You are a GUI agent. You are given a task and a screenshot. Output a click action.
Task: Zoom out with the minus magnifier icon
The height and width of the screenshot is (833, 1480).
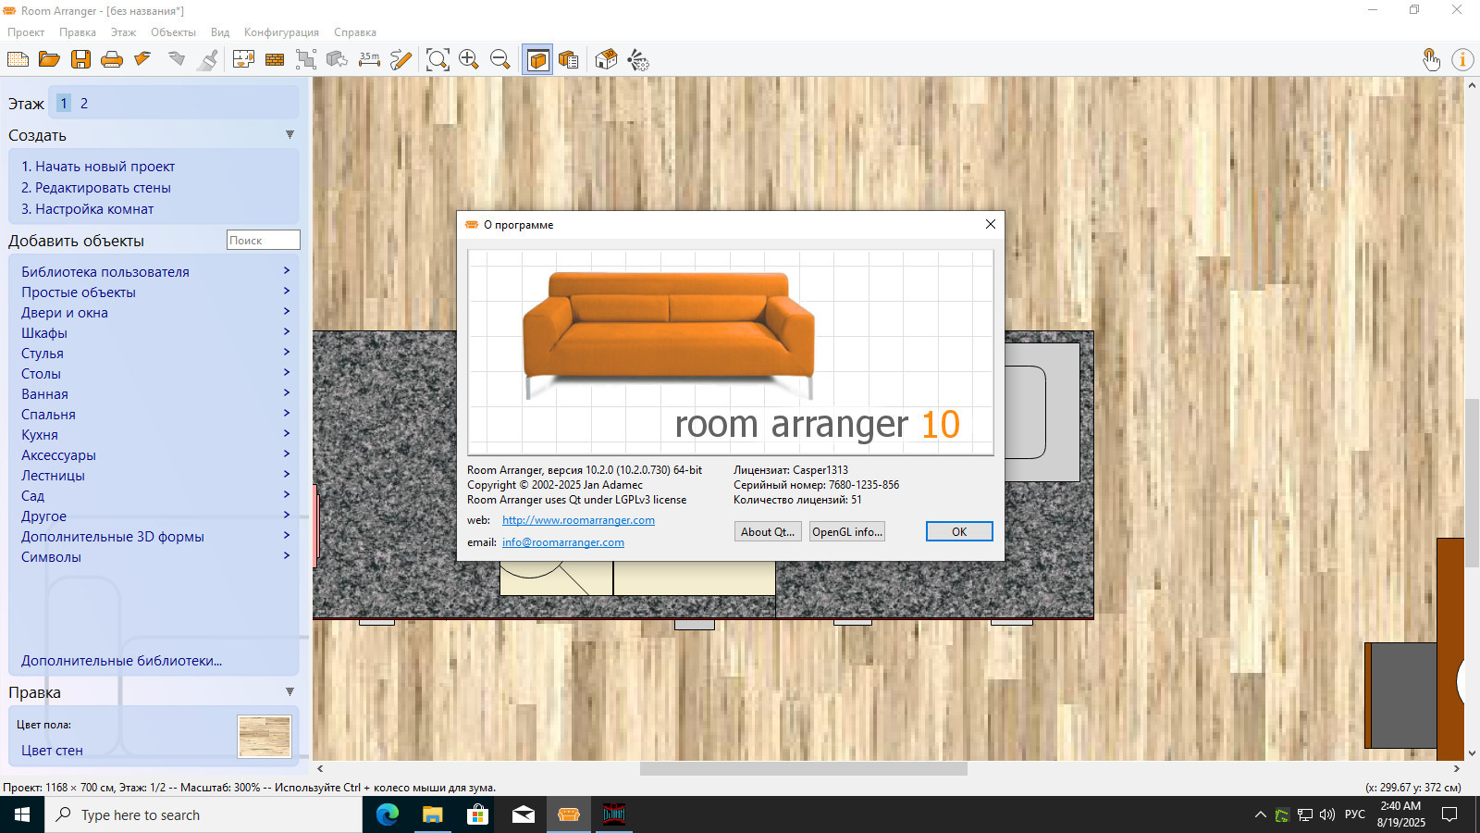[x=500, y=59]
